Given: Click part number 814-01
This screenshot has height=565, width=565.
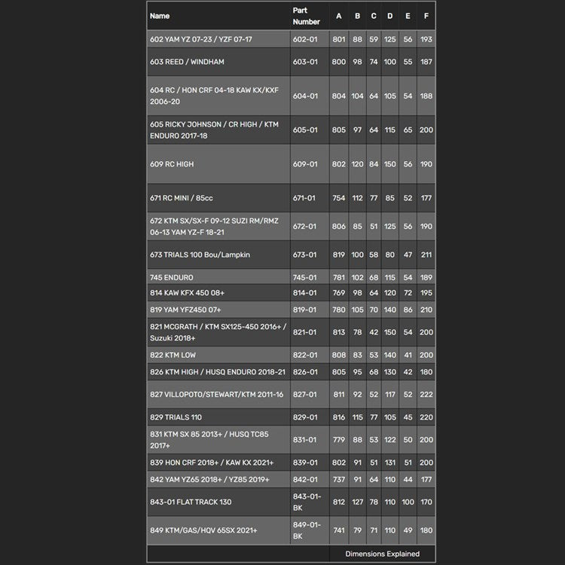Looking at the screenshot, I should point(305,293).
